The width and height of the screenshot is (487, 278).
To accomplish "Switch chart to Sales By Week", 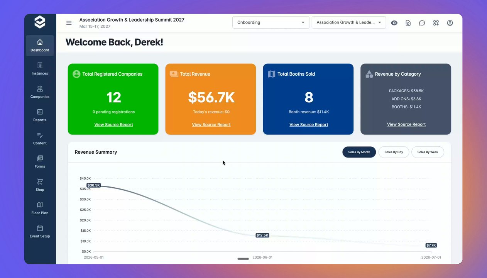I will (x=428, y=152).
